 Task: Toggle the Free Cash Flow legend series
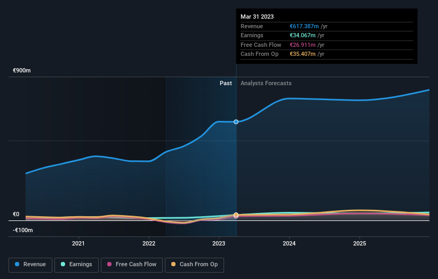pyautogui.click(x=132, y=265)
